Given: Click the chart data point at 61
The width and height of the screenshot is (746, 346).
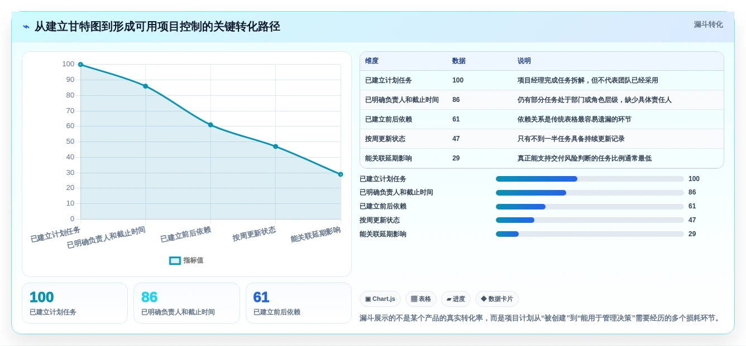Looking at the screenshot, I should click(x=211, y=125).
